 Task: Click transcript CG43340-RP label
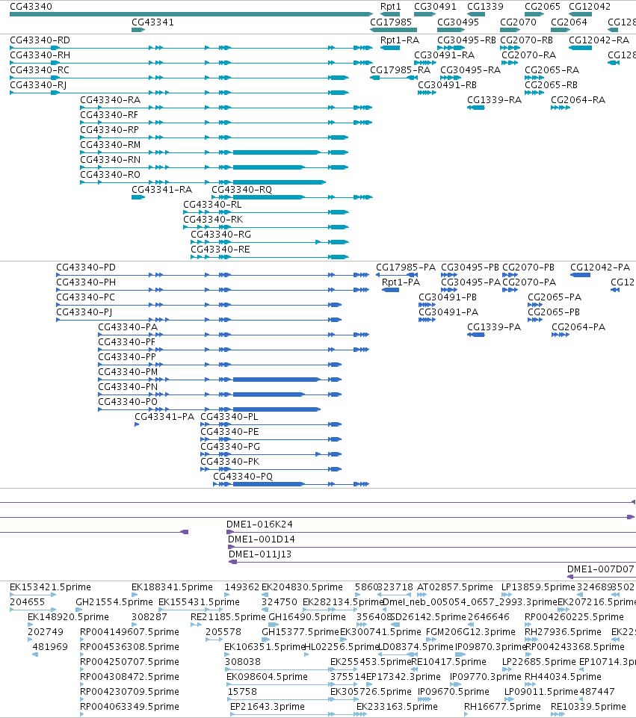tap(109, 130)
